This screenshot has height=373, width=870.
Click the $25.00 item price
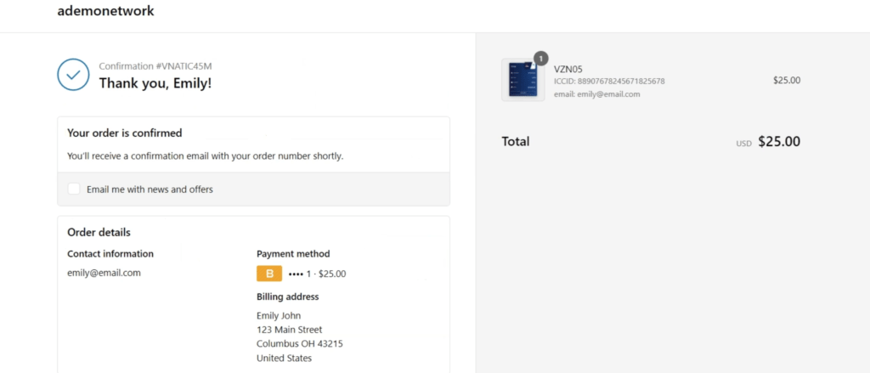click(787, 80)
